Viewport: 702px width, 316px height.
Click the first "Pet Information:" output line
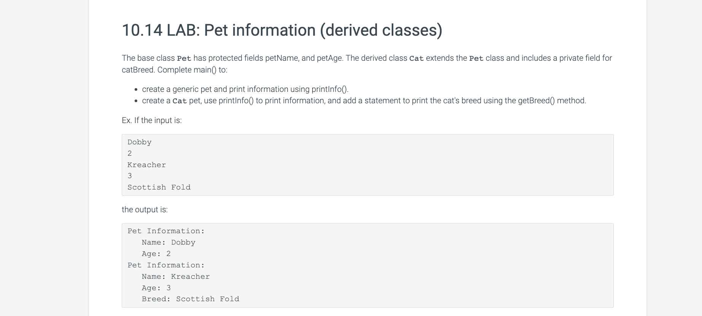point(166,231)
